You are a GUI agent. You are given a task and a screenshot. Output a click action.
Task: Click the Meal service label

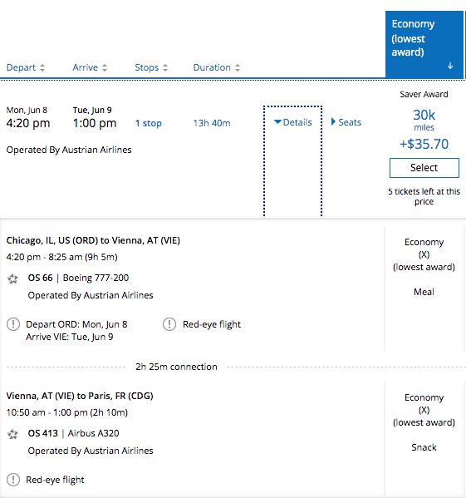[424, 292]
